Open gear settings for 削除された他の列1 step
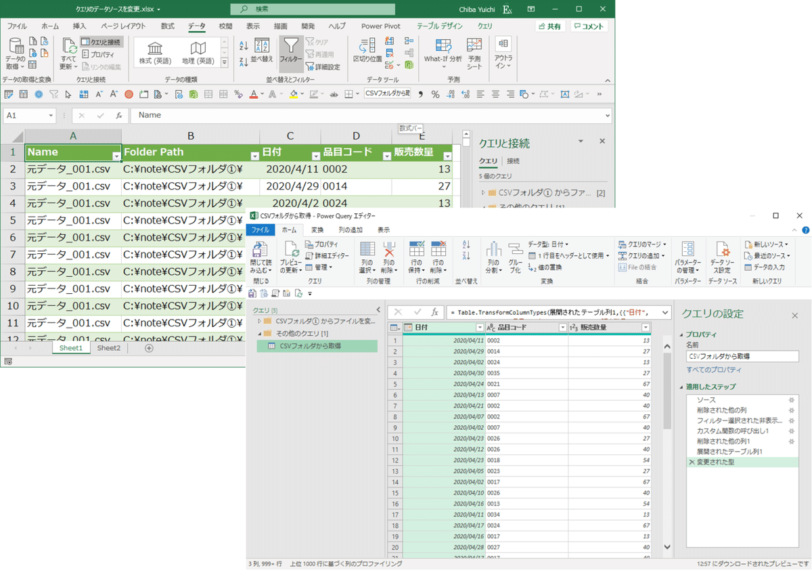This screenshot has width=812, height=570. 791,441
